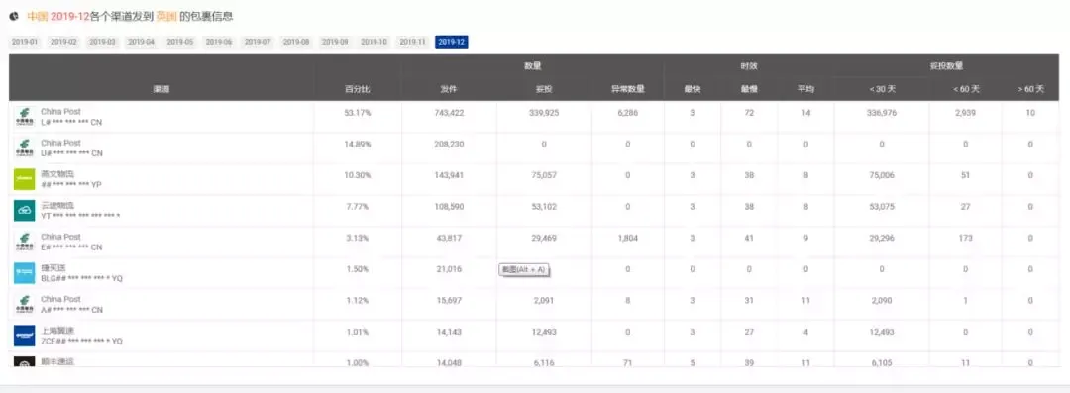Click the green Yanwen logistics logo
The width and height of the screenshot is (1070, 393).
coord(25,179)
